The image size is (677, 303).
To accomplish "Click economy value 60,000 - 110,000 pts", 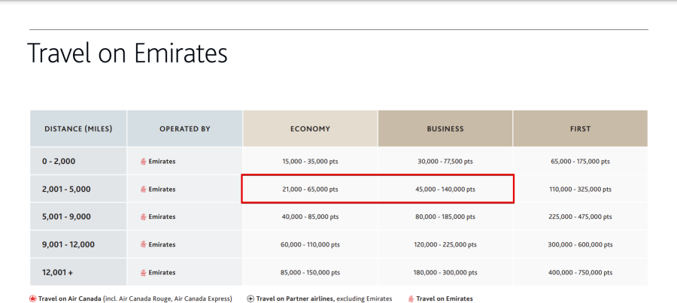I will 310,244.
